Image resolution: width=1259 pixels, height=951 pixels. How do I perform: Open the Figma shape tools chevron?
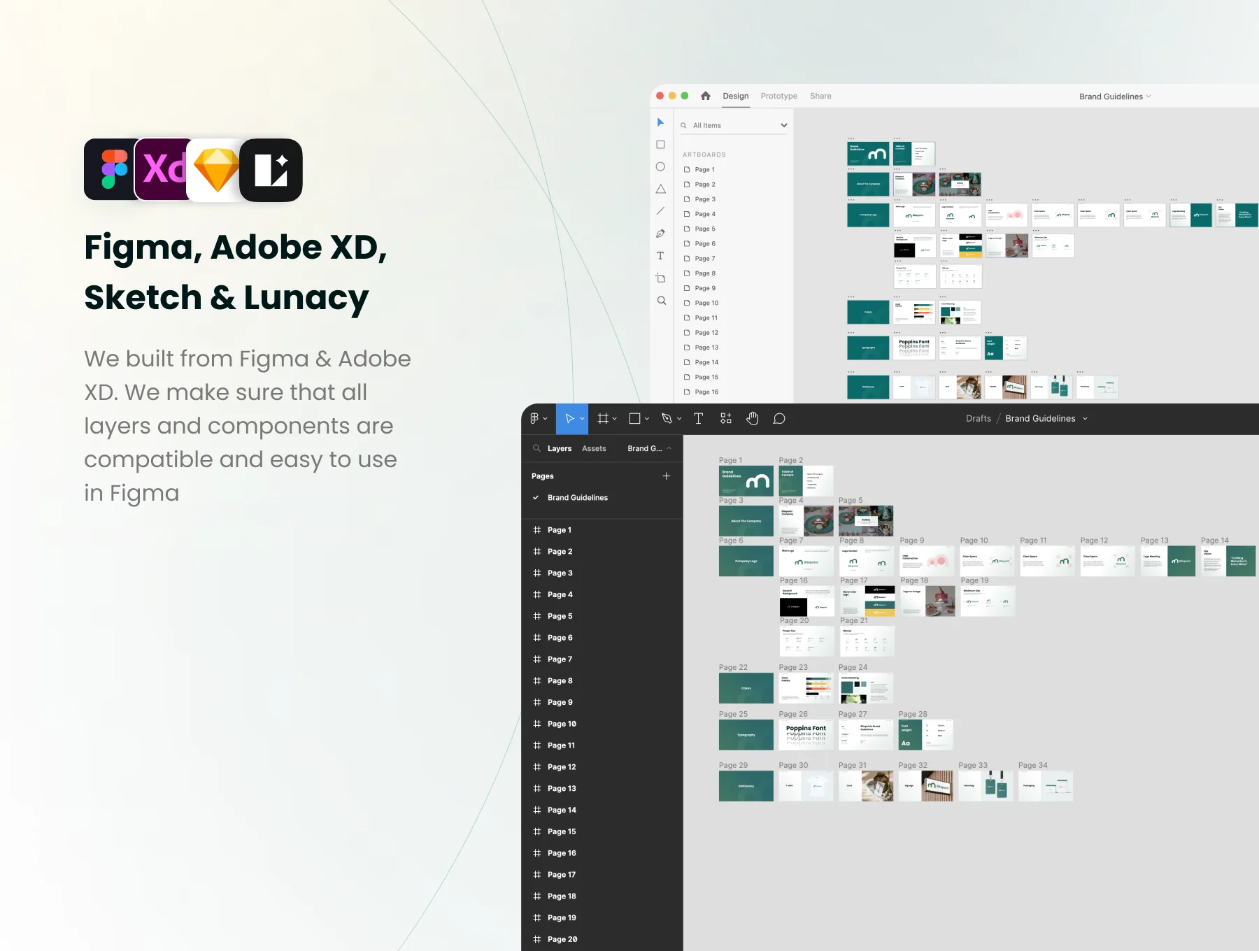coord(647,419)
